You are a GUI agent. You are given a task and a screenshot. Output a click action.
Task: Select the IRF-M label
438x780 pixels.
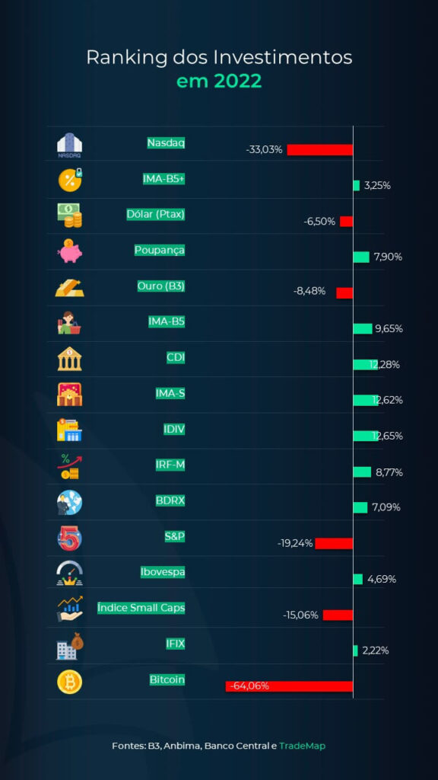[x=170, y=465]
